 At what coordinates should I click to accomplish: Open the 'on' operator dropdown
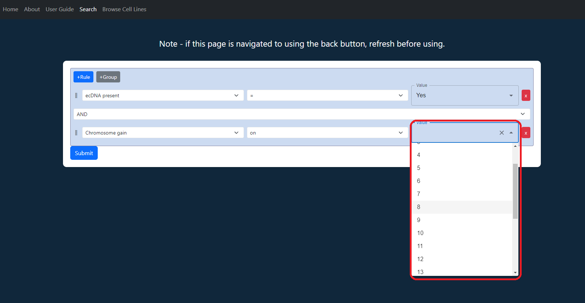327,133
